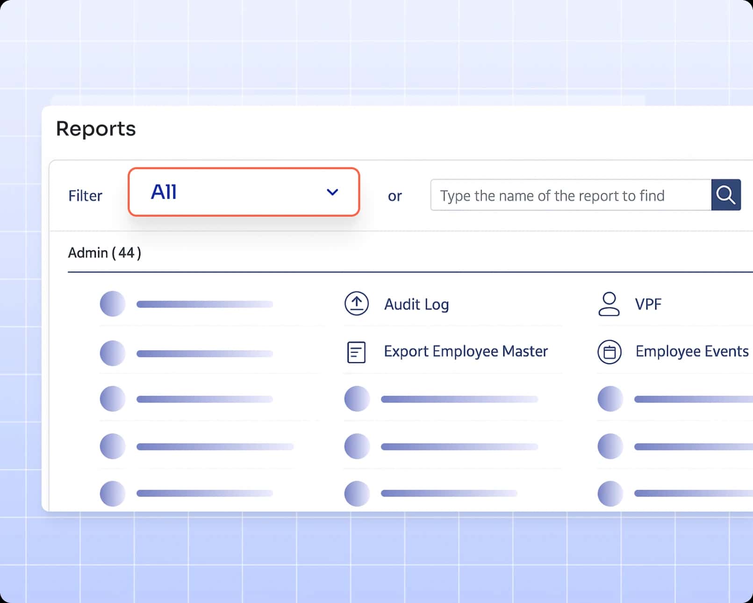
Task: Click the Reports page title
Action: tap(95, 129)
